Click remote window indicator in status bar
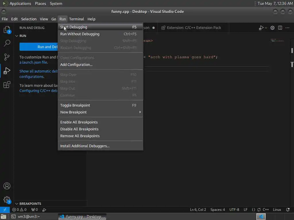Screen dimensions: 294x220 click(x=5, y=209)
